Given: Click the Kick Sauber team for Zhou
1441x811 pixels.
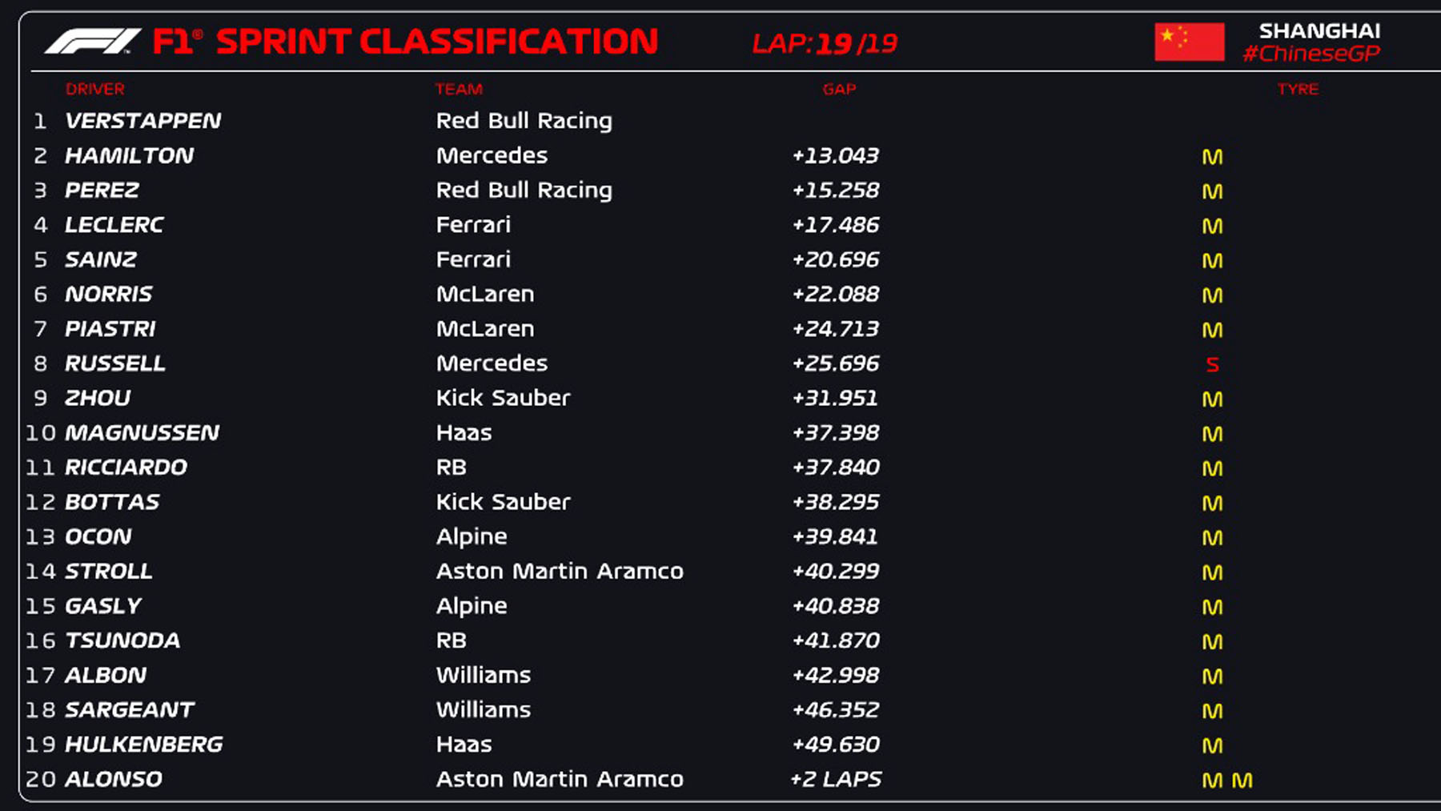Looking at the screenshot, I should click(503, 398).
